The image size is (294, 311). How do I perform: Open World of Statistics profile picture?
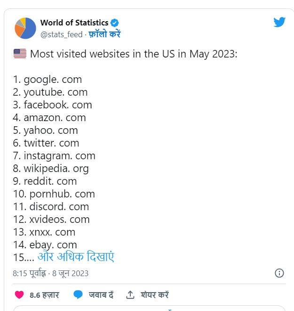coord(25,28)
